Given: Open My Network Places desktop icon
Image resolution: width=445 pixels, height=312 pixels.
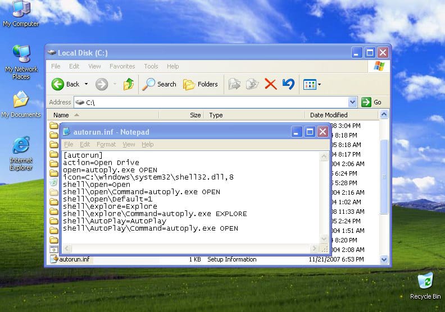Looking at the screenshot, I should (x=21, y=62).
